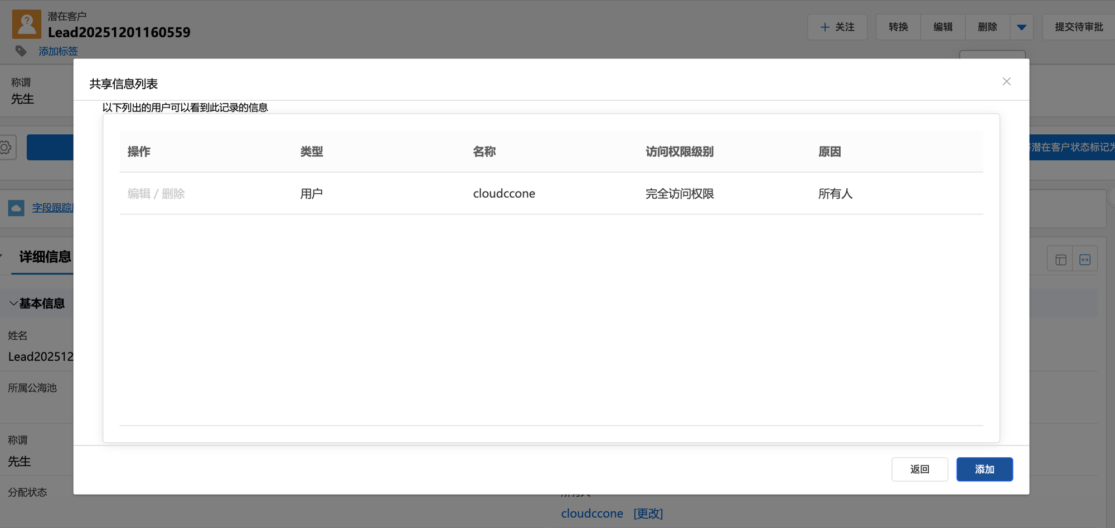Click the 关注 follow button
Image resolution: width=1115 pixels, height=528 pixels.
click(837, 27)
